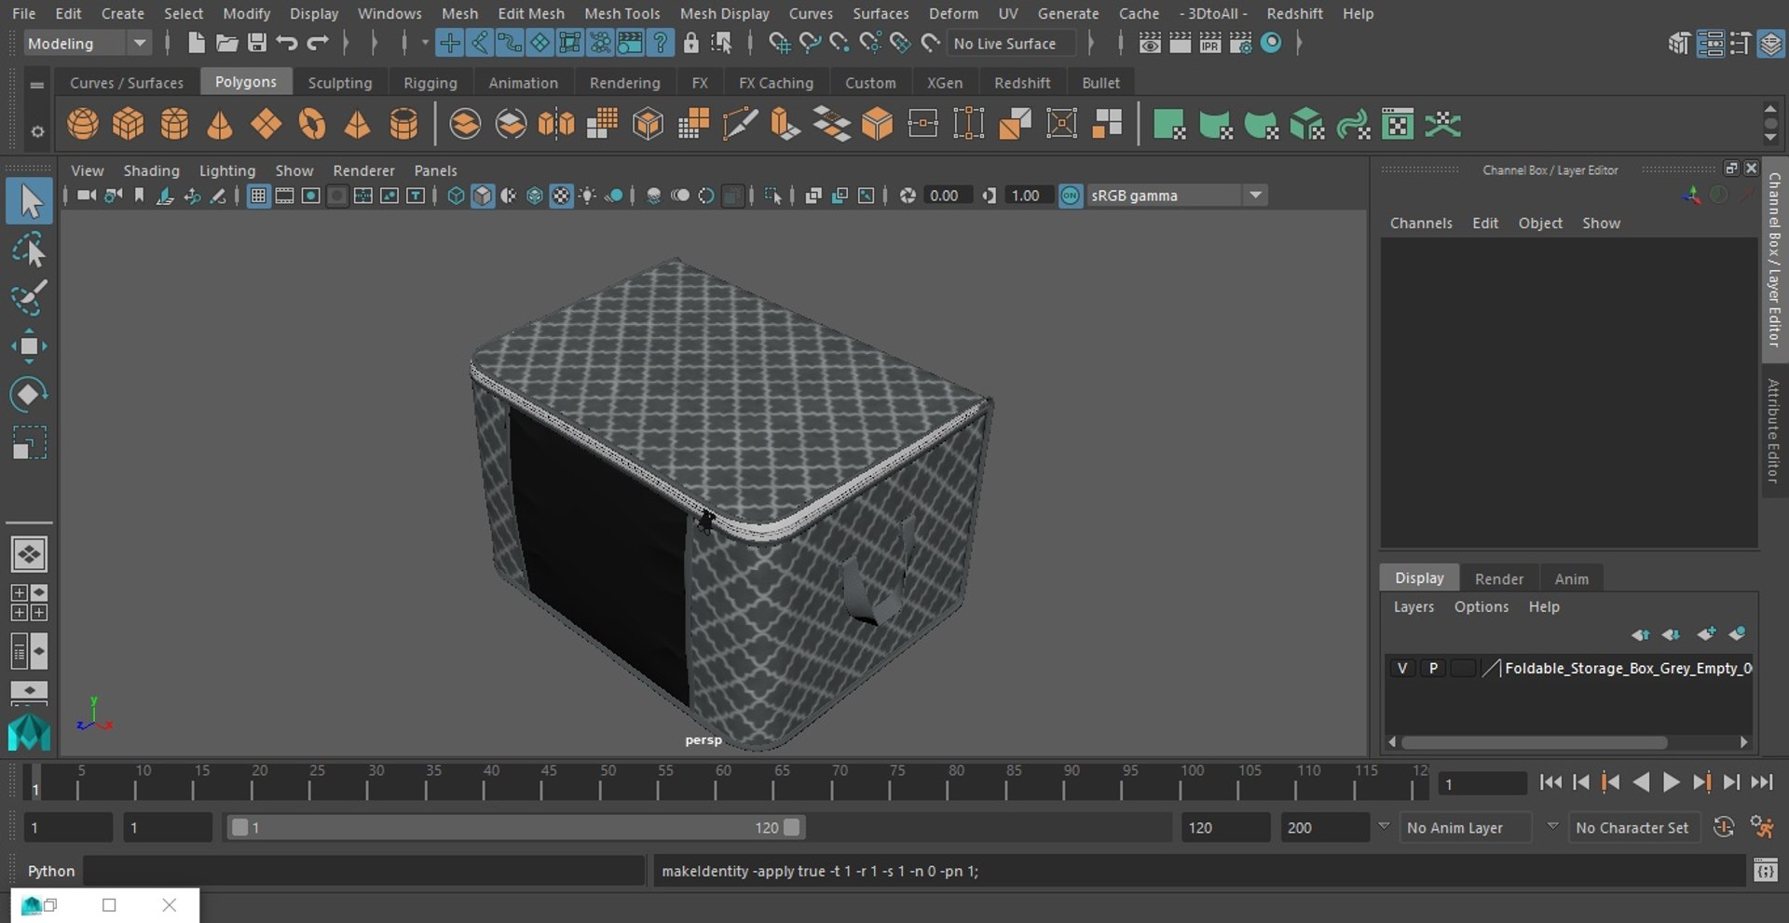1789x923 pixels.
Task: Create a polygon cone from shelf
Action: [220, 124]
